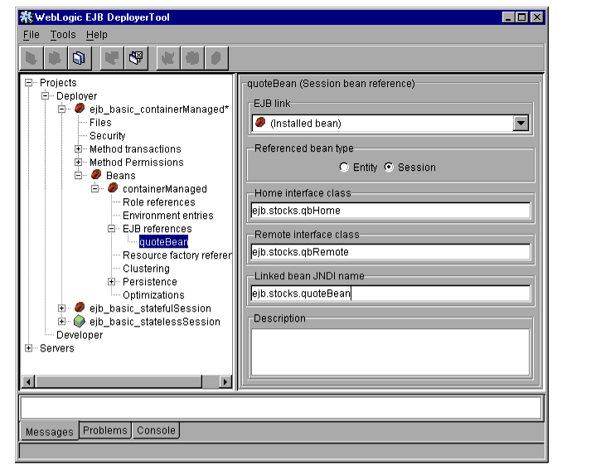
Task: Expand the Servers tree node
Action: coord(29,348)
